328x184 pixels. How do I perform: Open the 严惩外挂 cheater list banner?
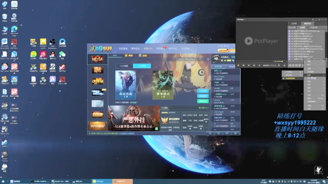[134, 118]
